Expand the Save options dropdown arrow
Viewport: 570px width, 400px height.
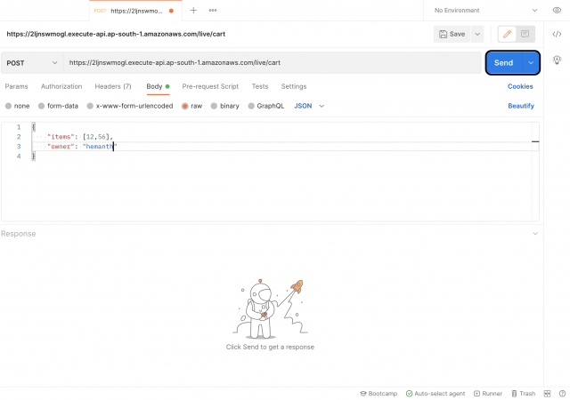[x=477, y=34]
